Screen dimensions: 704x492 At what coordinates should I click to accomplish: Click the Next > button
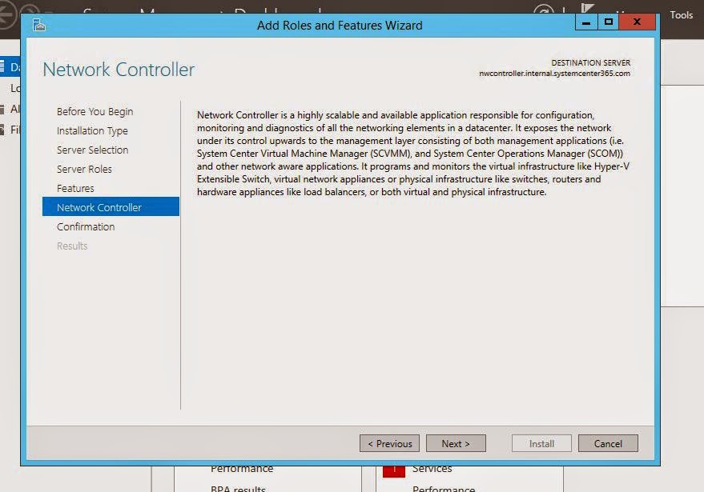coord(456,443)
